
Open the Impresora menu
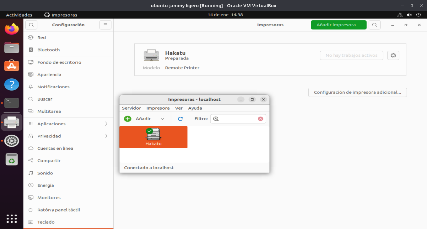tap(158, 108)
